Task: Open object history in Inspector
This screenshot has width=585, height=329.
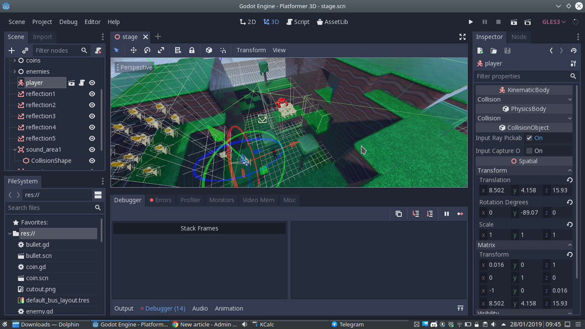Action: (x=573, y=51)
